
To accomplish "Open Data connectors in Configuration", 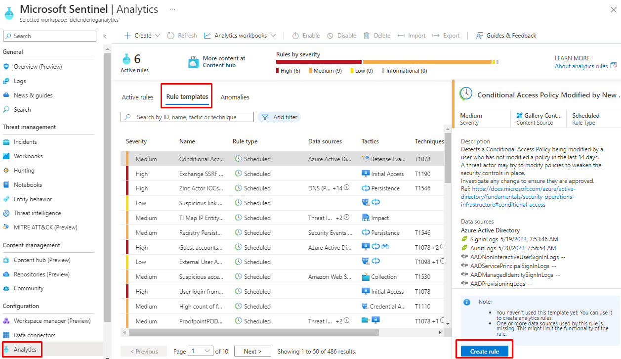I will click(x=34, y=335).
